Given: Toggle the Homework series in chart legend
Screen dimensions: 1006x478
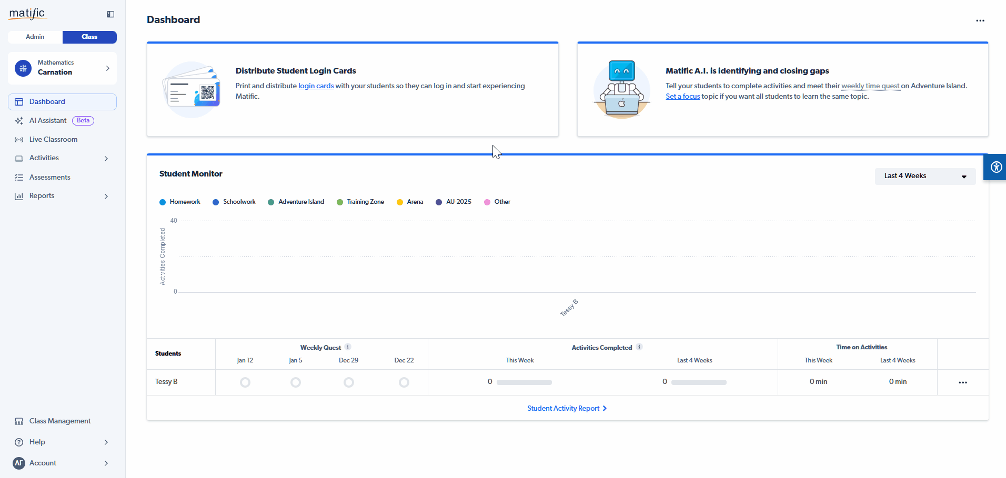Looking at the screenshot, I should point(180,202).
